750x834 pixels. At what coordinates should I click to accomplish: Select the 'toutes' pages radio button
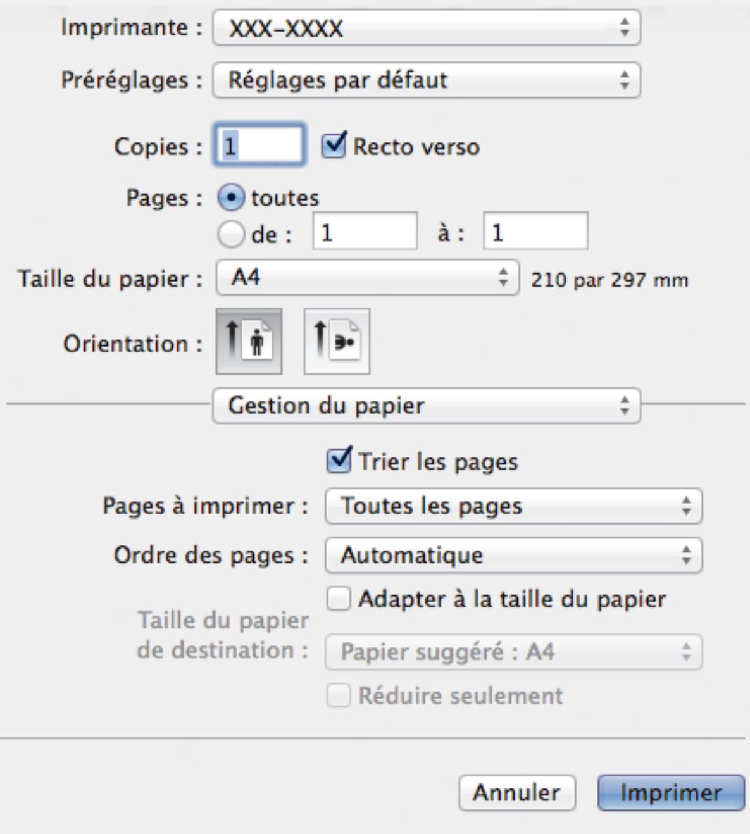tap(231, 198)
